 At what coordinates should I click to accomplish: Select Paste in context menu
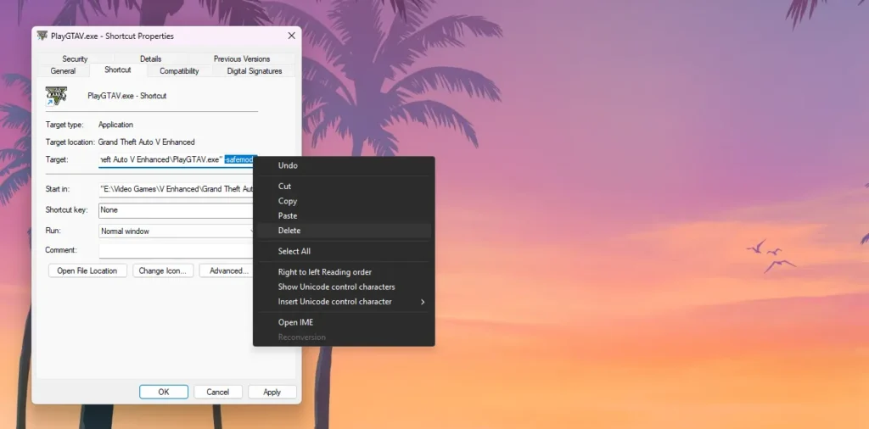(344, 216)
